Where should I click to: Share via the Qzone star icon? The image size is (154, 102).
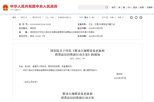point(140,18)
